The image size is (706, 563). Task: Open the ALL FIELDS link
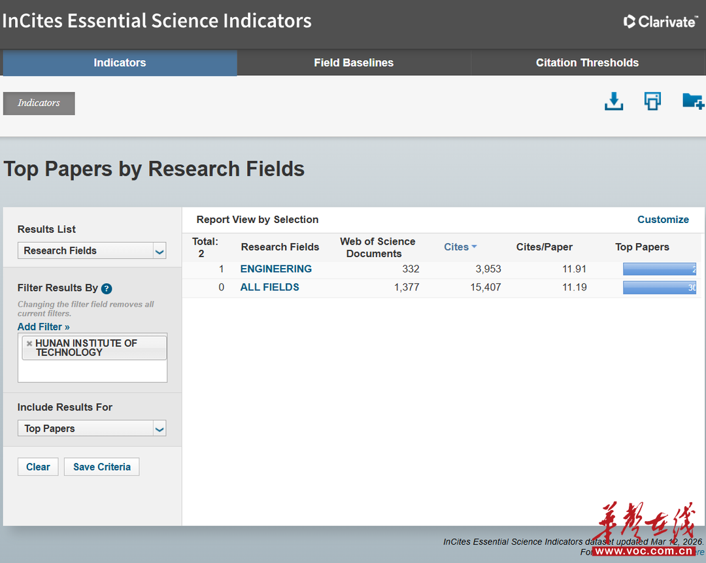[x=269, y=287]
